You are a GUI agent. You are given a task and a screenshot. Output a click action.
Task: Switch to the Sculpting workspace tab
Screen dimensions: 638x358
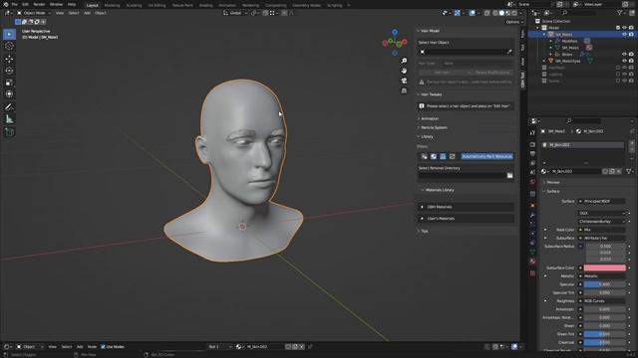[x=134, y=5]
